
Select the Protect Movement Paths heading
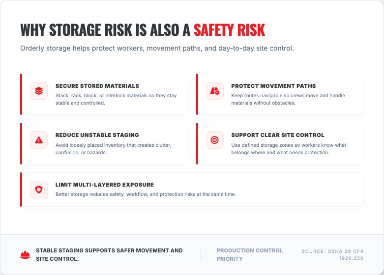273,86
